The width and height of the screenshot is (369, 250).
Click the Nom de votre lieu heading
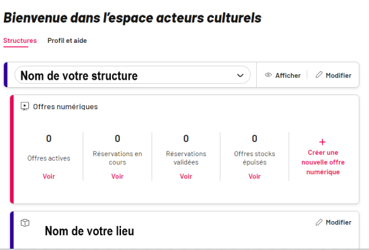coord(89,231)
